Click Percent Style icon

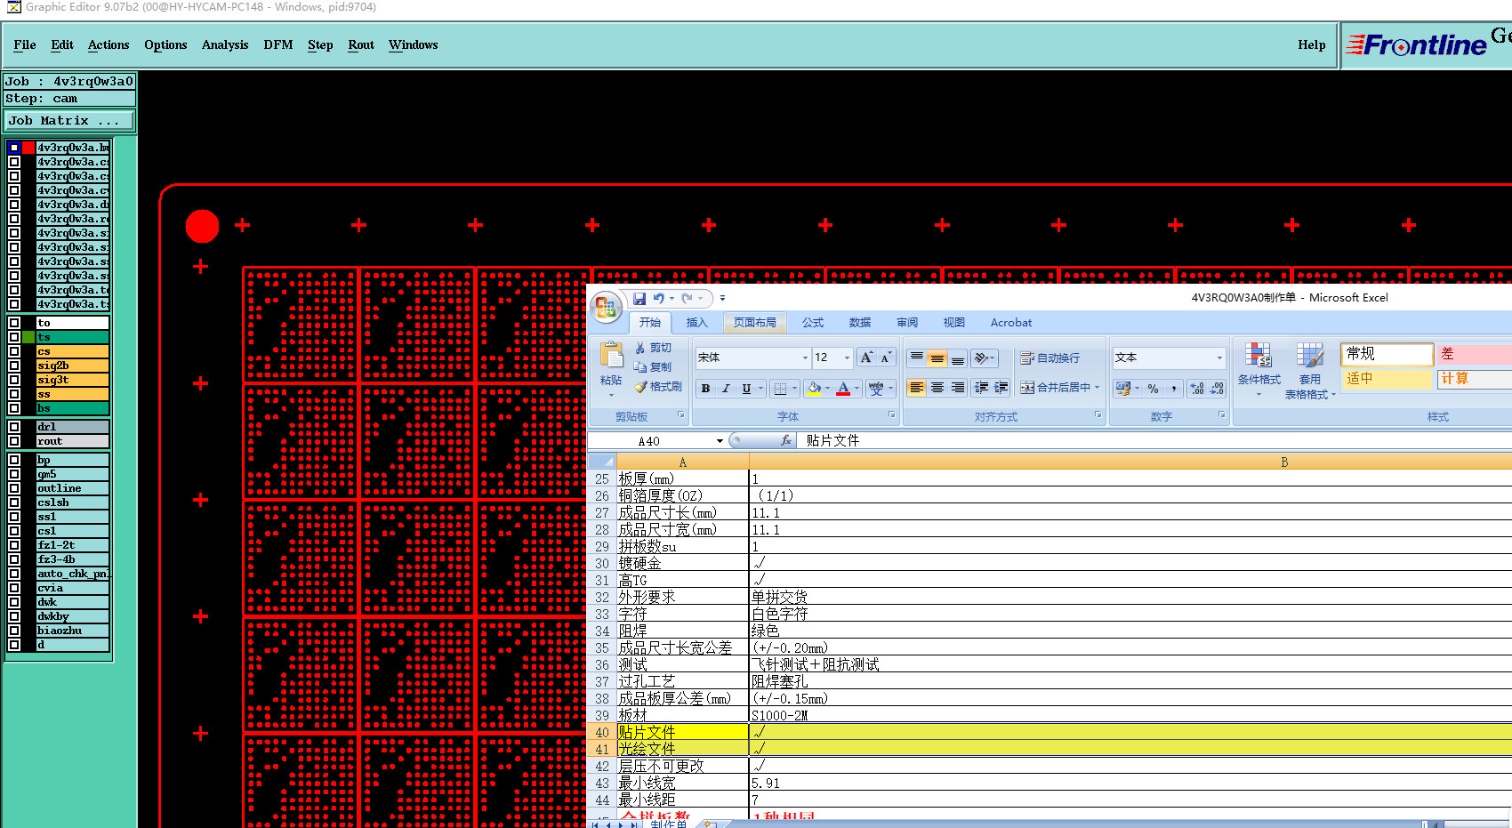tap(1154, 389)
